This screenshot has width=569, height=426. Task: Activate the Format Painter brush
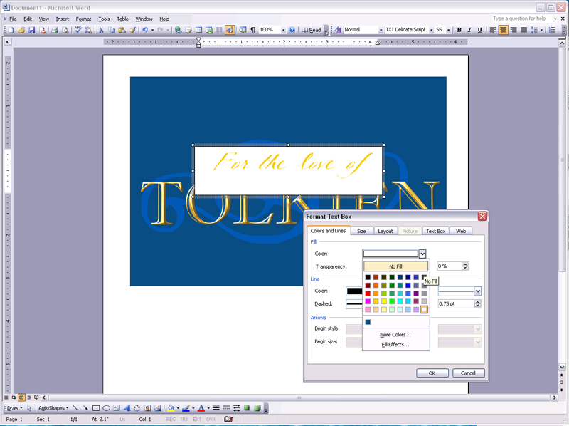click(132, 30)
